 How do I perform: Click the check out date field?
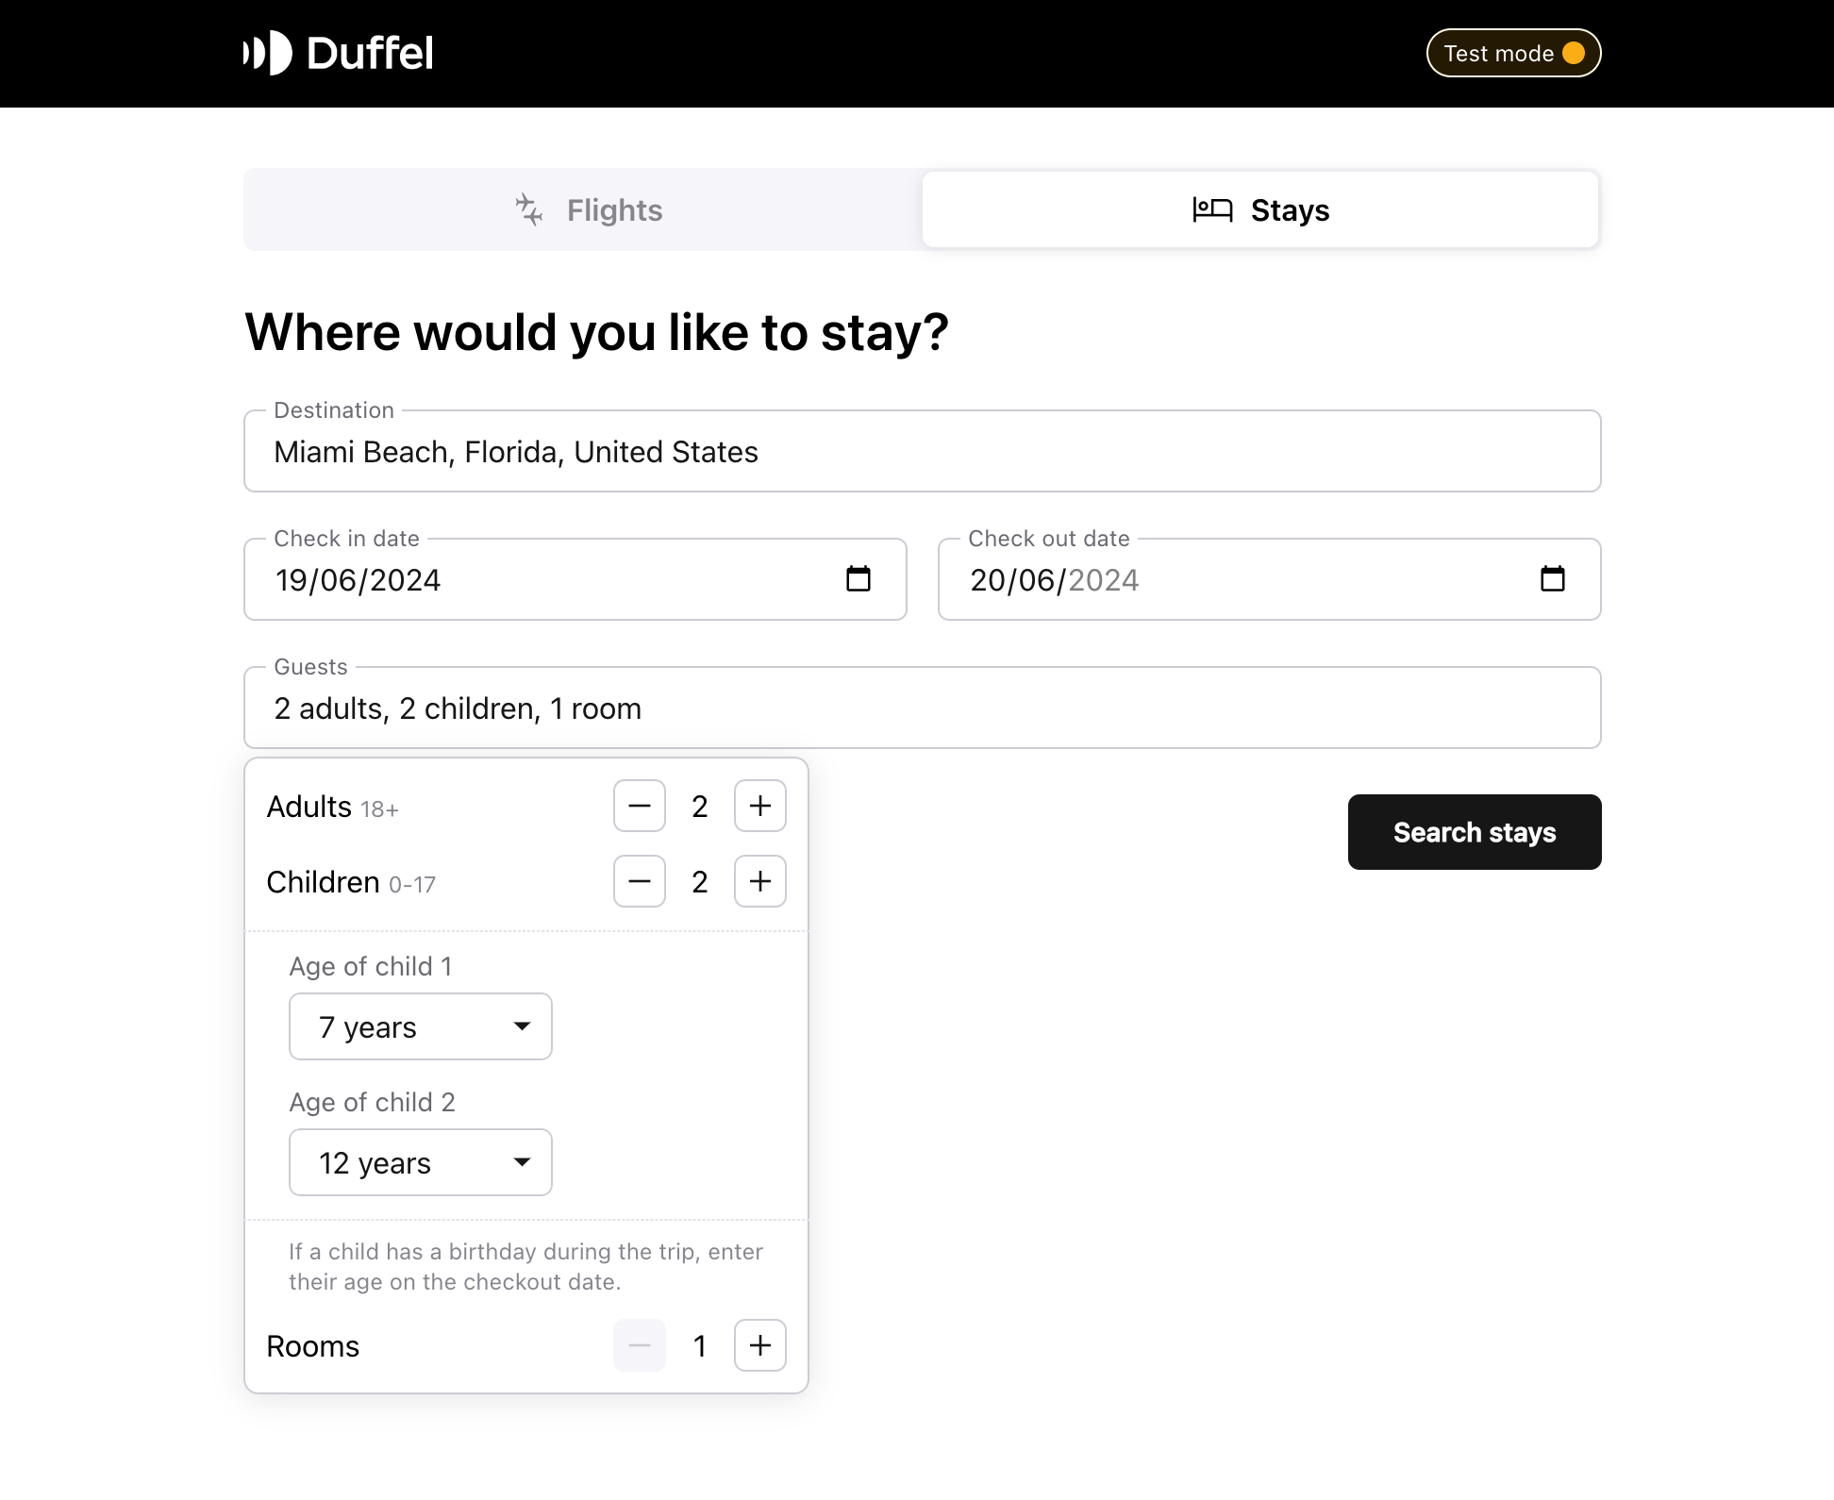pos(1270,579)
